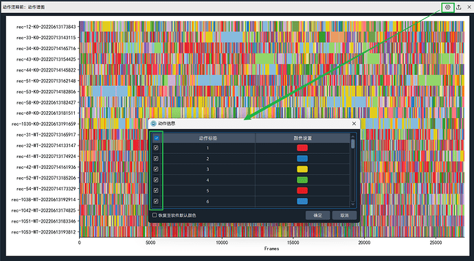474x261 pixels.
Task: Click the scroll down arrow in action list
Action: pyautogui.click(x=352, y=205)
